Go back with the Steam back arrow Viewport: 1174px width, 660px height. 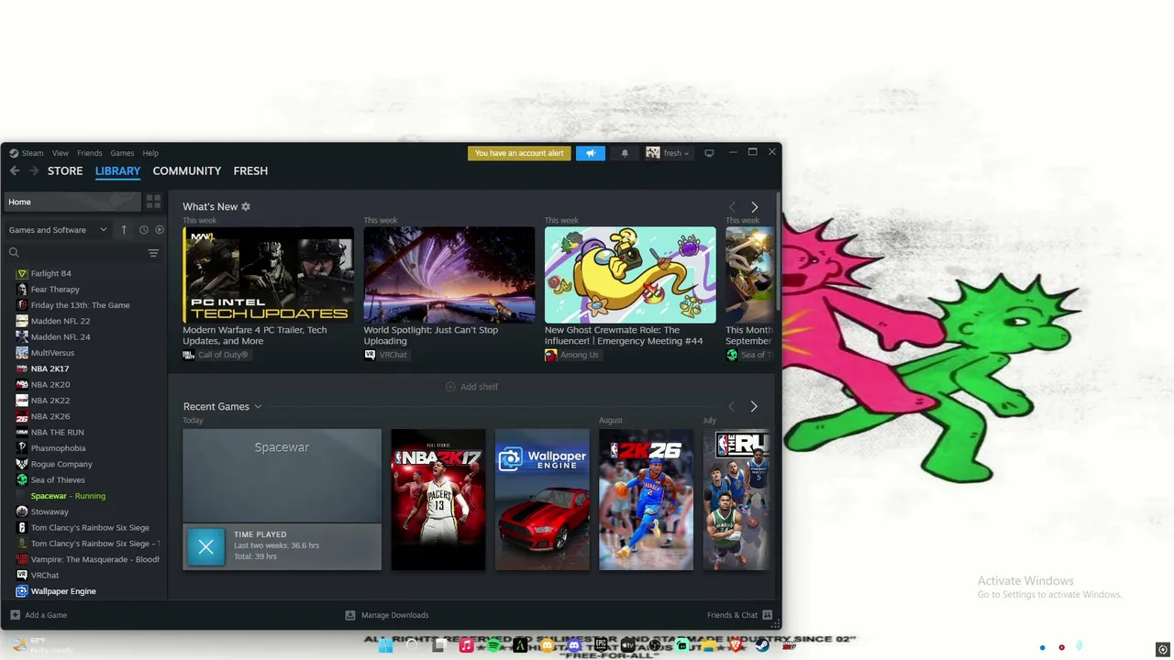[x=14, y=170]
